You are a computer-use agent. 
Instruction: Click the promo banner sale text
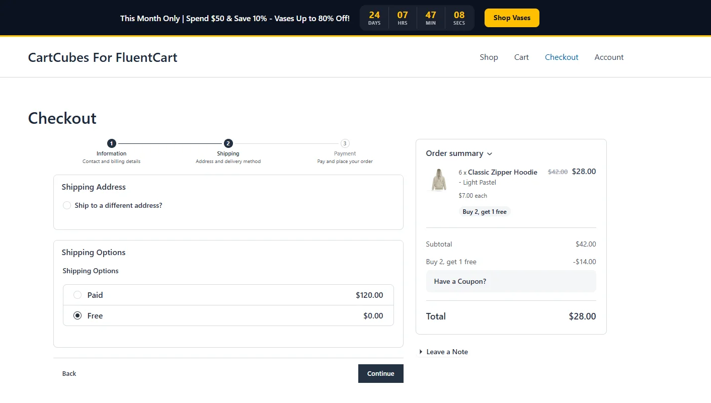click(235, 18)
